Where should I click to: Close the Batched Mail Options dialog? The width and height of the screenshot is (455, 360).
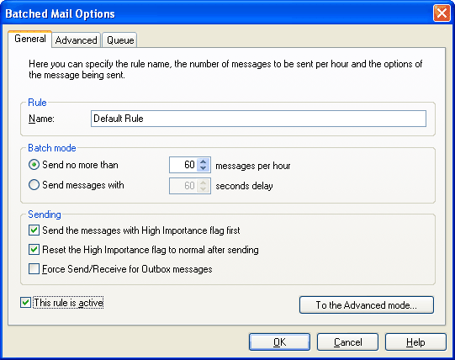442,13
